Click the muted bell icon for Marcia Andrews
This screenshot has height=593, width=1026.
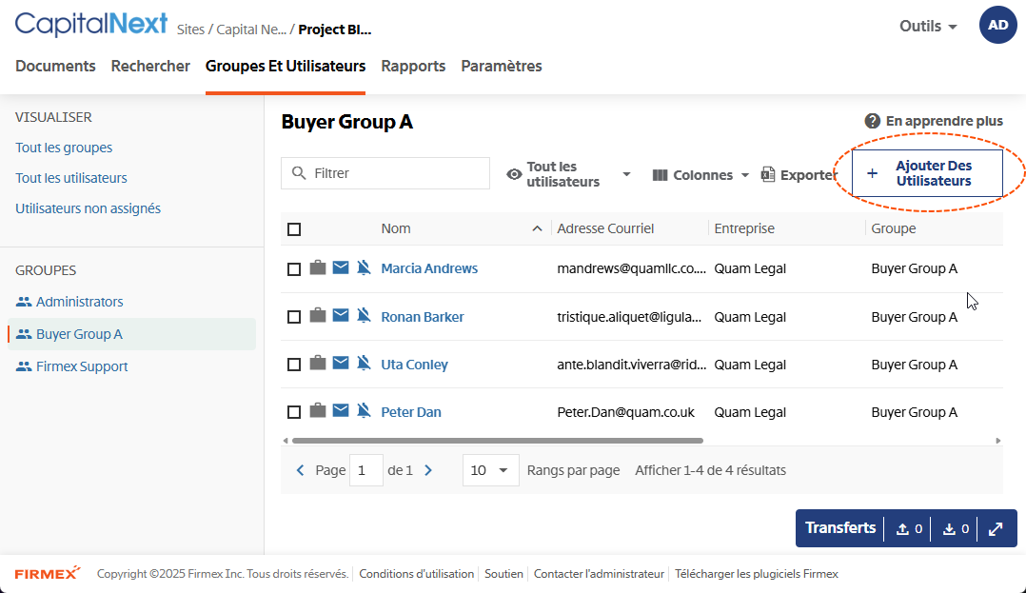click(364, 267)
